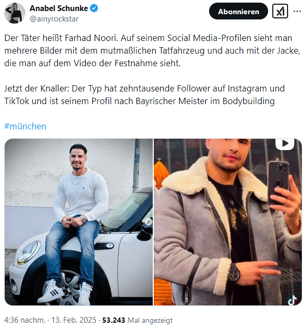
Task: Open Anabel Schunke's round profile avatar
Action: pos(15,13)
